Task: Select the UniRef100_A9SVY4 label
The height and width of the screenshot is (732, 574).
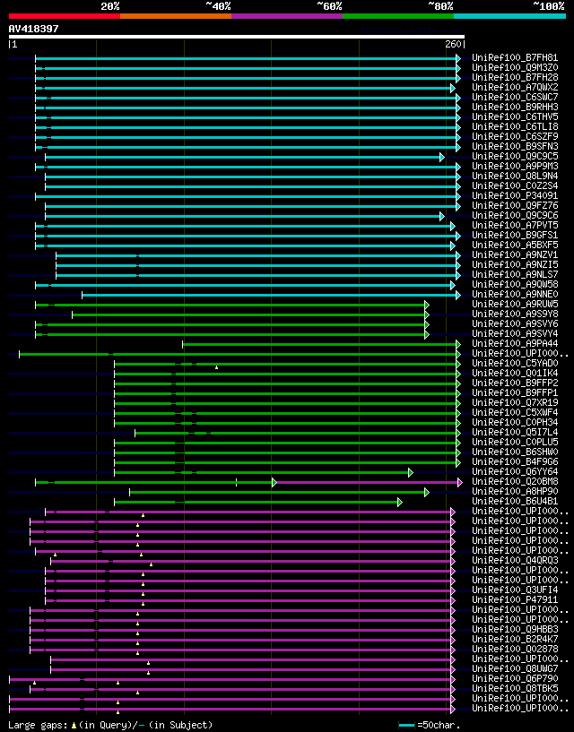Action: tap(515, 334)
